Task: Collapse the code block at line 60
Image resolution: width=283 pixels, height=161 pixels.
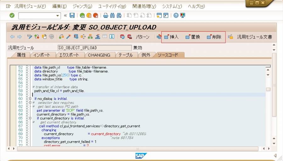Action: (30, 99)
